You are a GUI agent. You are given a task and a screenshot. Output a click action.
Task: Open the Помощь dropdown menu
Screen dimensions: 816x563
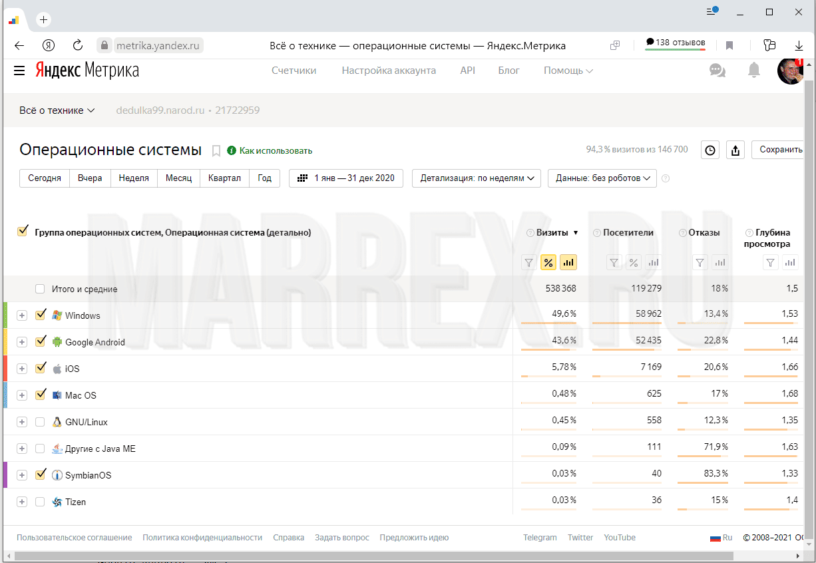pos(568,71)
